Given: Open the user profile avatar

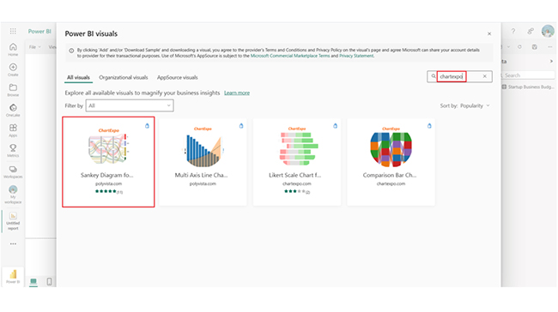Looking at the screenshot, I should [x=548, y=31].
